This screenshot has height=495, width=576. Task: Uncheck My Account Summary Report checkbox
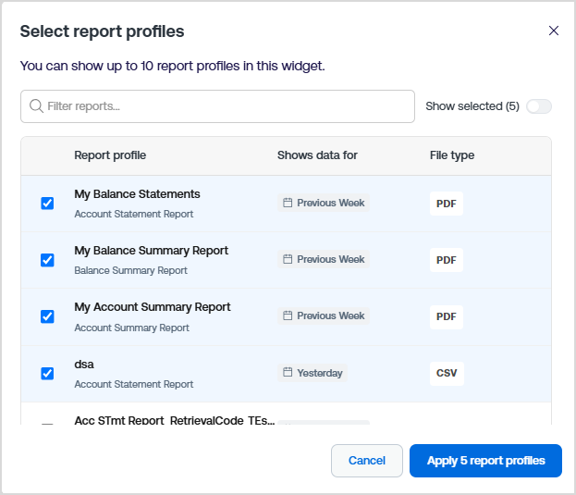(47, 316)
